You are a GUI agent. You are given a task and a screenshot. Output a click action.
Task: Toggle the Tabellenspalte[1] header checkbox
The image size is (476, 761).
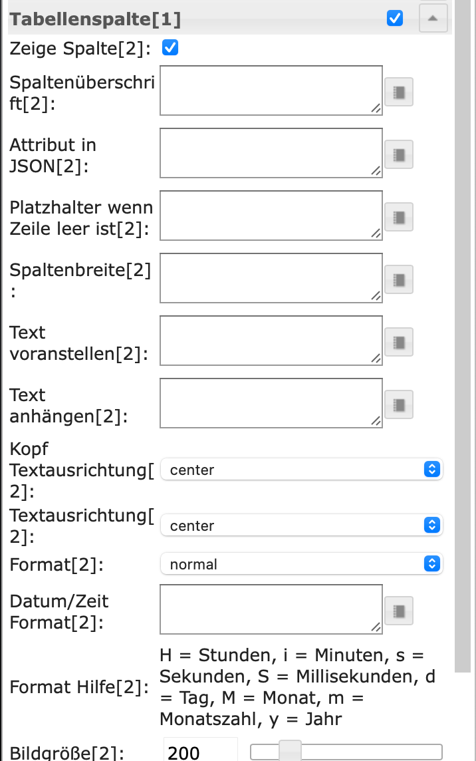point(395,18)
